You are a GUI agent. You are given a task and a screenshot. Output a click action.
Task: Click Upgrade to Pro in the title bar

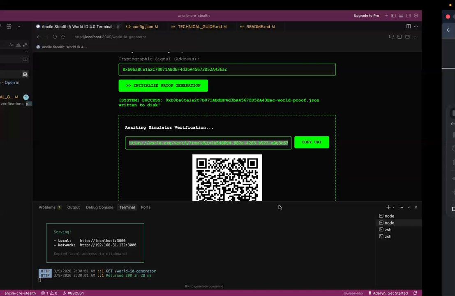pyautogui.click(x=366, y=16)
